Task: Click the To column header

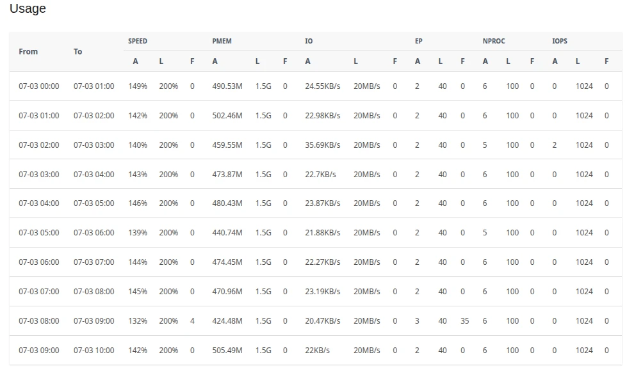Action: coord(77,52)
